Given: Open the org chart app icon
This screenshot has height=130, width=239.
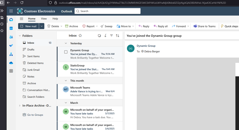Looking at the screenshot, I should click(11, 54).
